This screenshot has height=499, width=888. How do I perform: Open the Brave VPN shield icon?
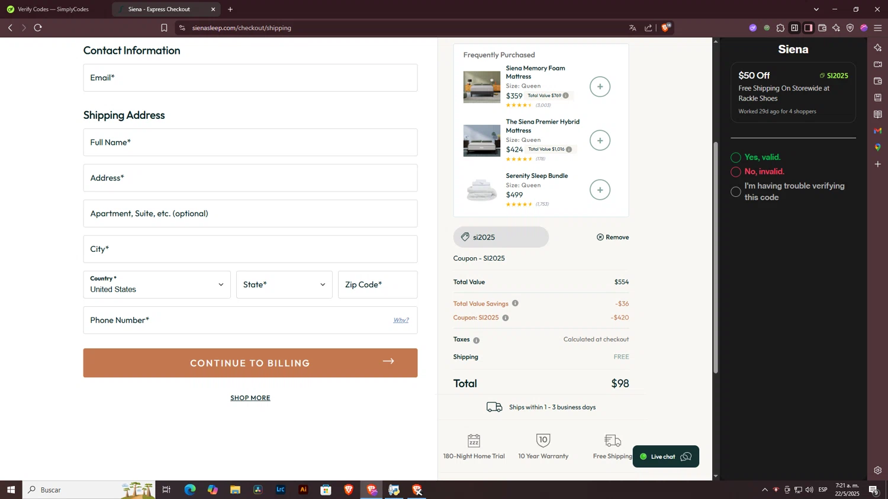(x=850, y=28)
